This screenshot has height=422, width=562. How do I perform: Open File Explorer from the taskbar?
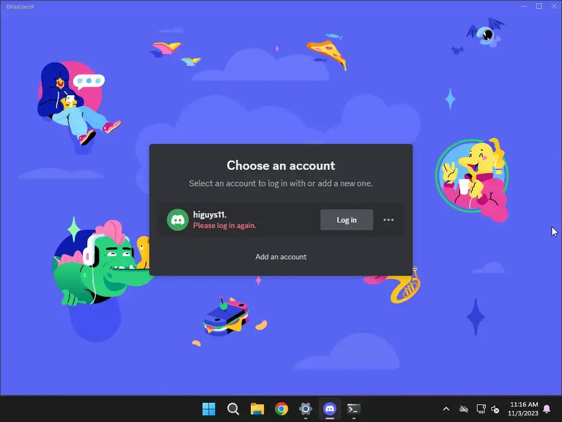pyautogui.click(x=257, y=409)
